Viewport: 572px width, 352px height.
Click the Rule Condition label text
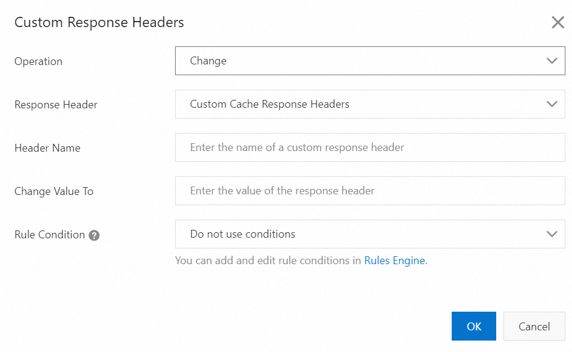[49, 235]
